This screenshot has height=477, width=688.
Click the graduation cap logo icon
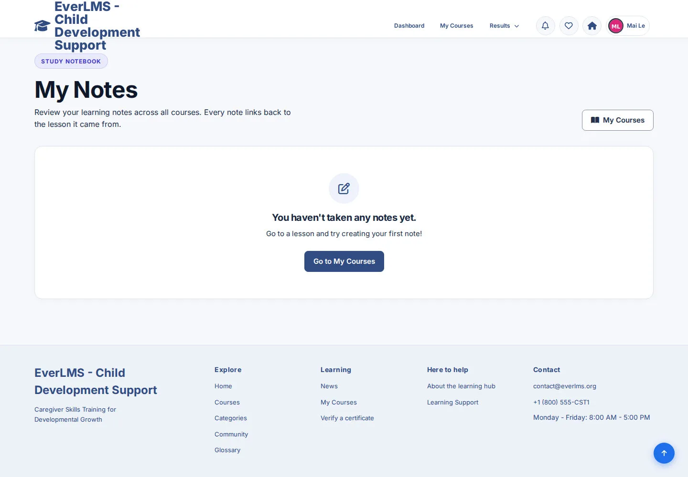[x=42, y=26]
